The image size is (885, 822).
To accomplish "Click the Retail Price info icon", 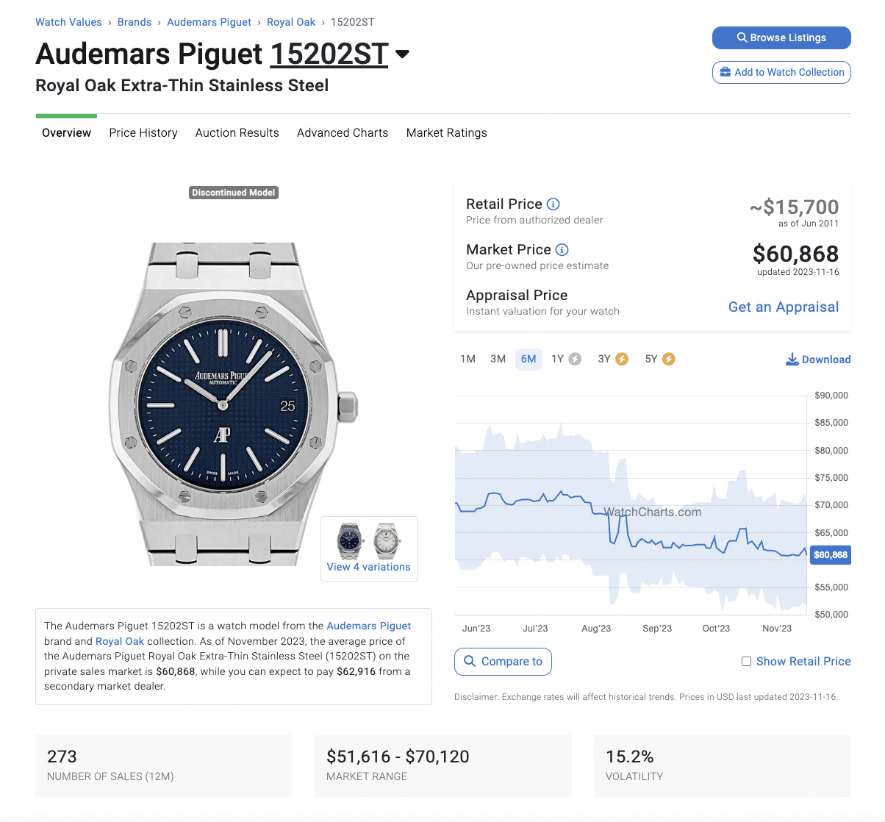I will [x=553, y=204].
